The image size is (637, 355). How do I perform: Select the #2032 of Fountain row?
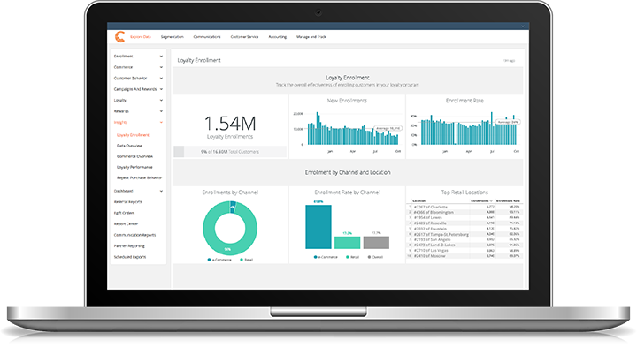[x=464, y=229]
